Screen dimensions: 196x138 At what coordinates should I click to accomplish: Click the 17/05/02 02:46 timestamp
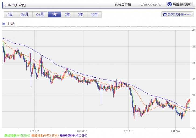point(150,5)
